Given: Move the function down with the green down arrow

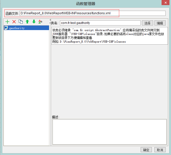Looking at the screenshot, I should 34,22.
